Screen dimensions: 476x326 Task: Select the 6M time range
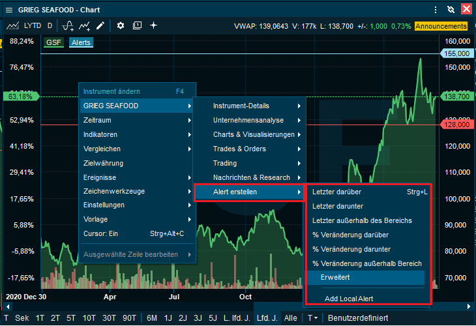tap(151, 318)
